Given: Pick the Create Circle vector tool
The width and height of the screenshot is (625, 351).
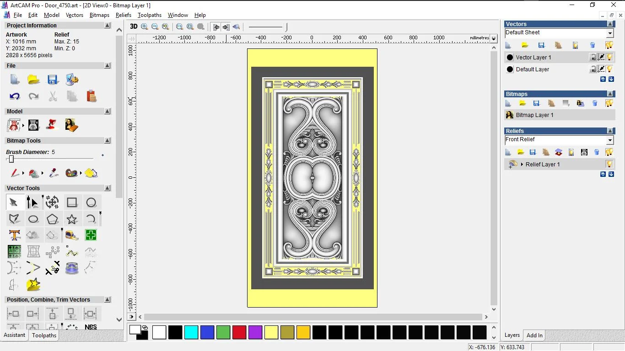Looking at the screenshot, I should point(91,202).
